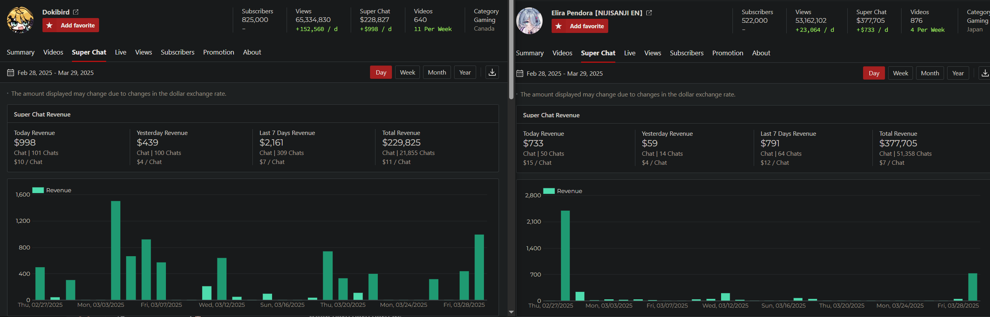
Task: Add Elira Pendora to favorites
Action: coord(580,26)
